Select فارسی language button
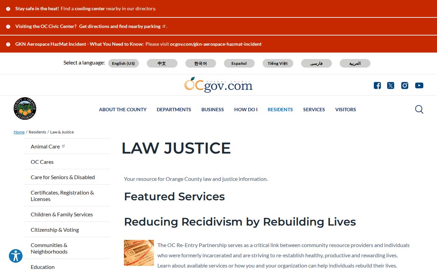Screen dimensions: 437x273 point(316,63)
